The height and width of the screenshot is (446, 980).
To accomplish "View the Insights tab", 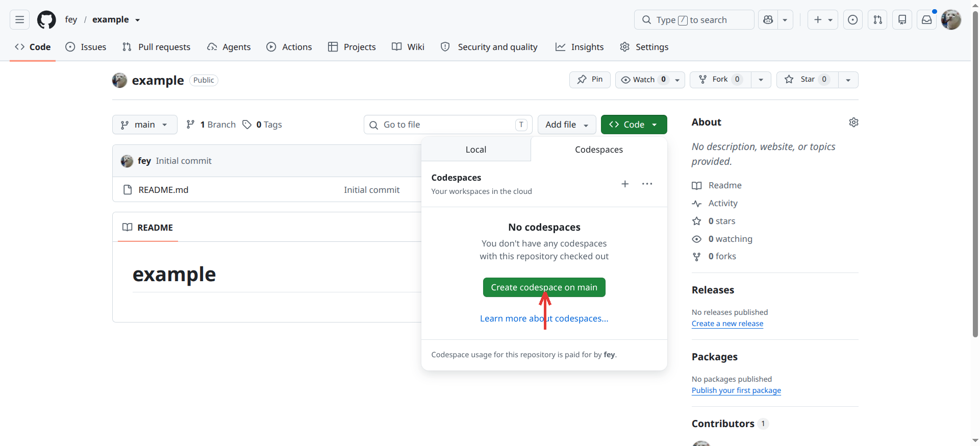I will click(x=580, y=47).
